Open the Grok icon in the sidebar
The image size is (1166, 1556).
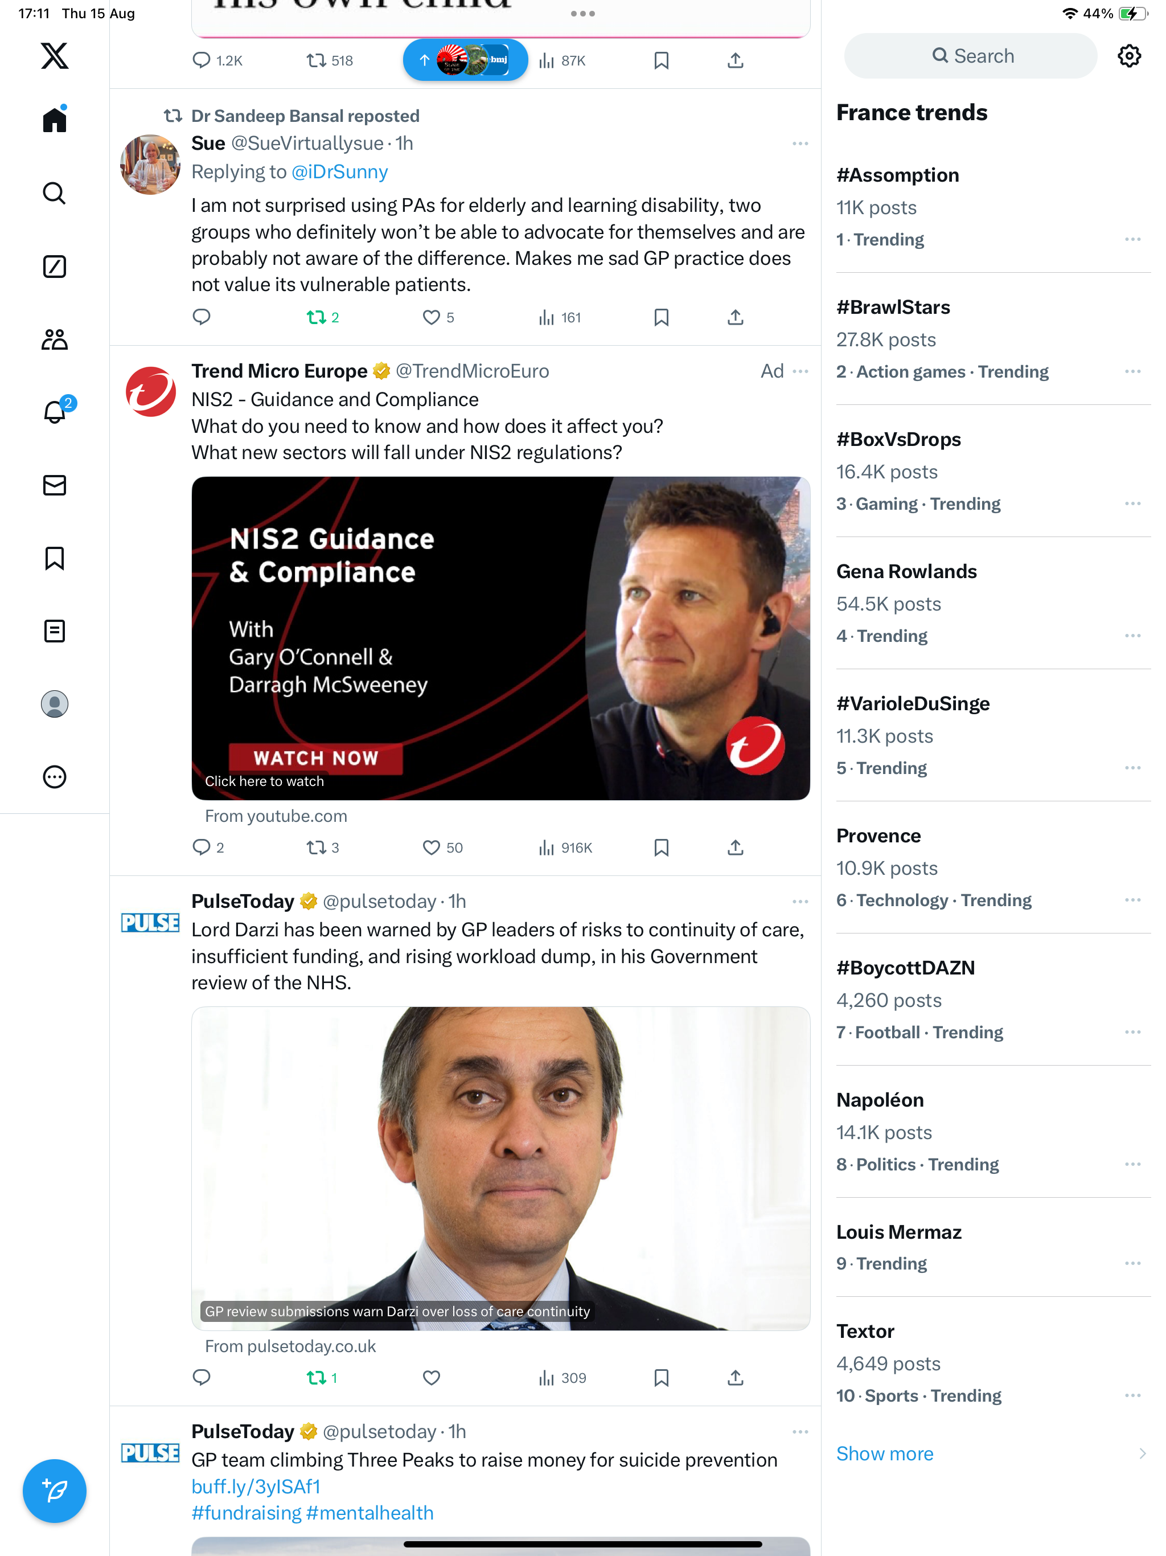[x=54, y=267]
